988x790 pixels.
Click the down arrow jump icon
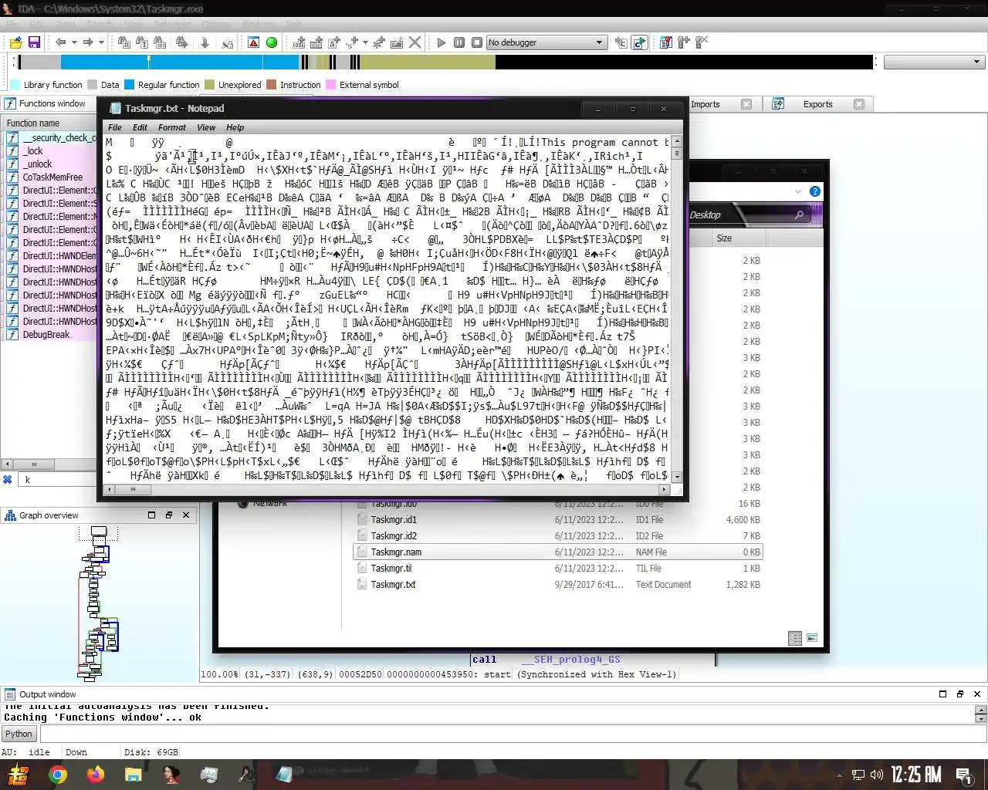[205, 42]
